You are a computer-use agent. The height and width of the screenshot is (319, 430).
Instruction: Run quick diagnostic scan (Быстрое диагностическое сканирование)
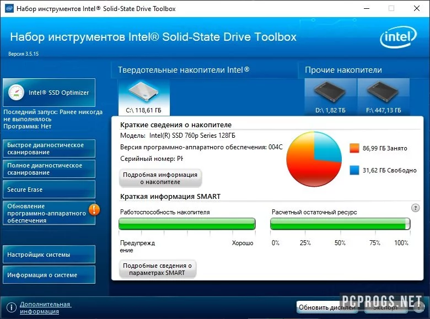(x=49, y=149)
